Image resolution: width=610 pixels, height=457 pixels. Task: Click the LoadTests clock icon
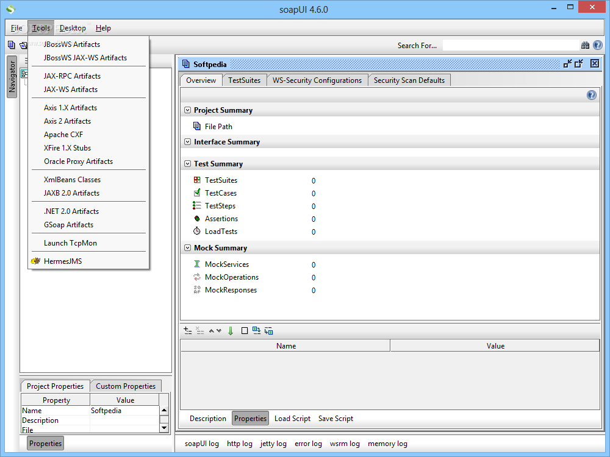click(197, 231)
